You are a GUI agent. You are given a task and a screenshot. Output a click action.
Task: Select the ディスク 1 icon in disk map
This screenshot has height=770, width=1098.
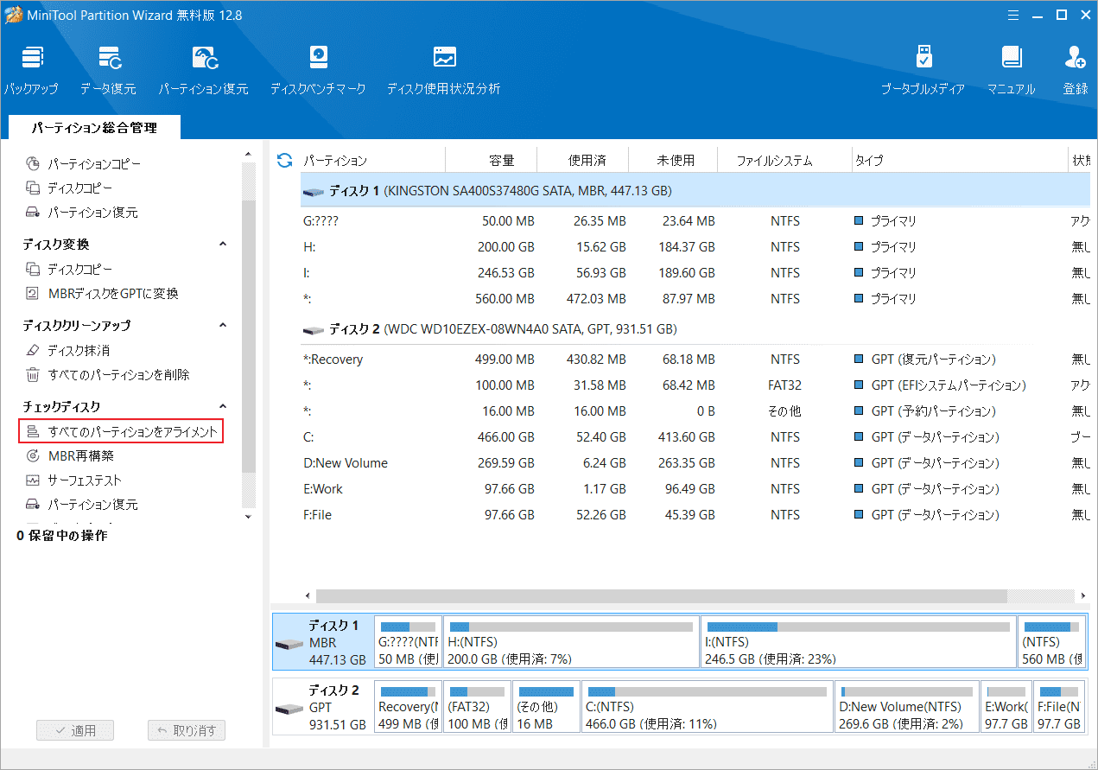coord(289,645)
